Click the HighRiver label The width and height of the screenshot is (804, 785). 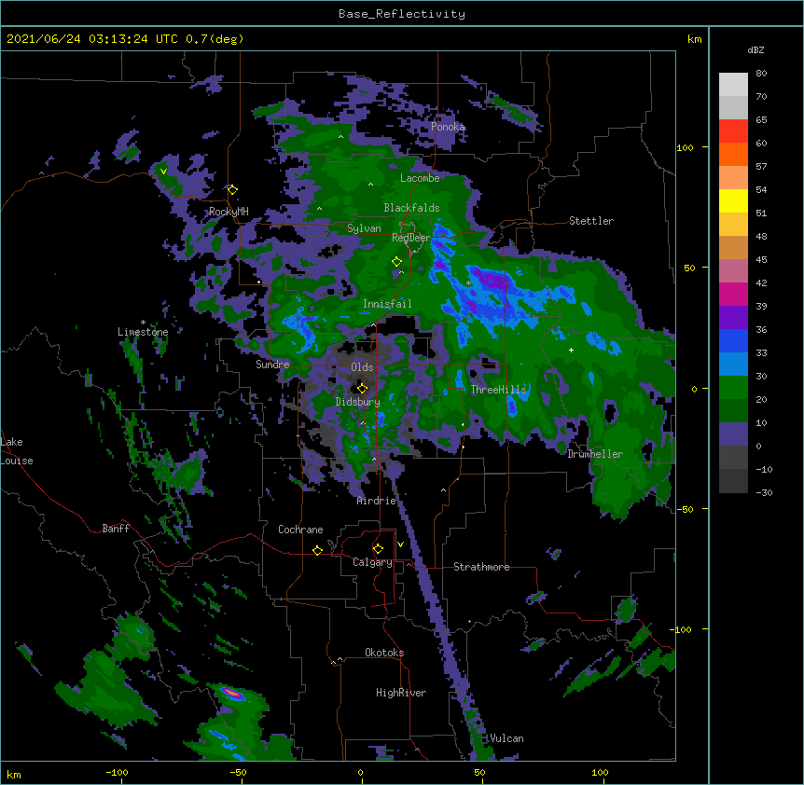[401, 693]
